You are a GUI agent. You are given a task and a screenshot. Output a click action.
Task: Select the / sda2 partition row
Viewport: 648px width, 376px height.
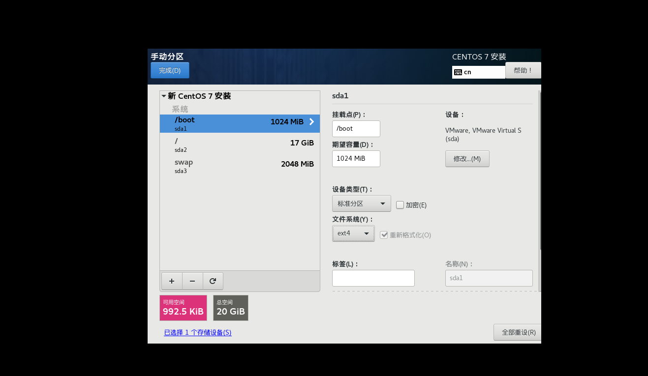click(x=240, y=145)
